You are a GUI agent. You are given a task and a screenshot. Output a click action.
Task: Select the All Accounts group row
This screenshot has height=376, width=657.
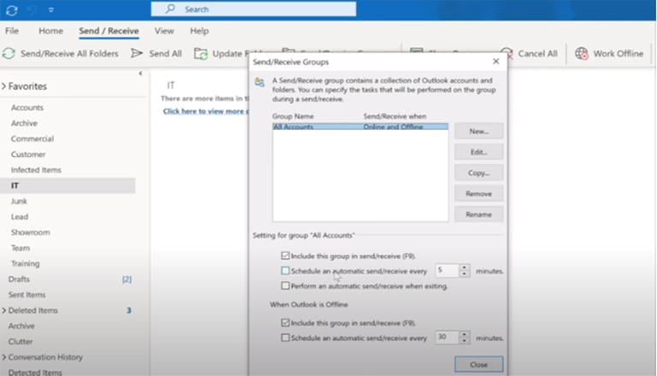(360, 126)
